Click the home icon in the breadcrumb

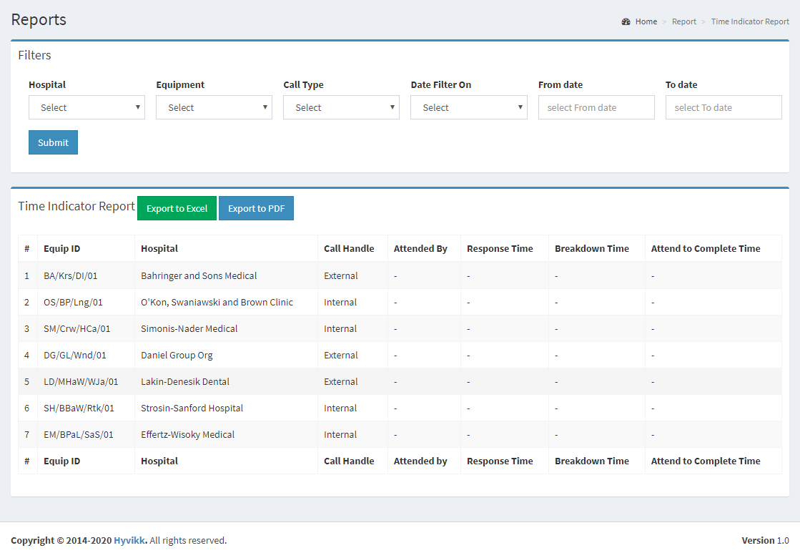626,21
